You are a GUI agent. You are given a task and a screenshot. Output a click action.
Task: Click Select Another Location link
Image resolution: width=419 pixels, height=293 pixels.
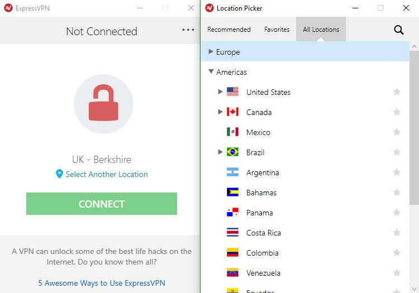click(x=107, y=174)
